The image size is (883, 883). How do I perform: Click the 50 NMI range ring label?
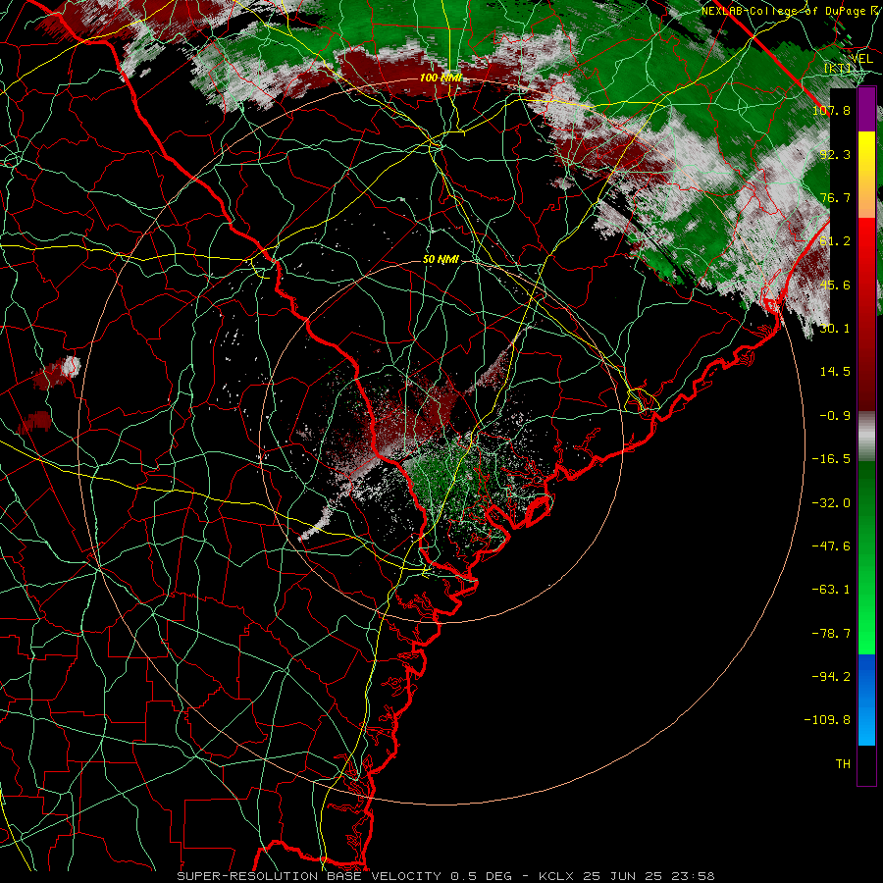click(x=441, y=260)
